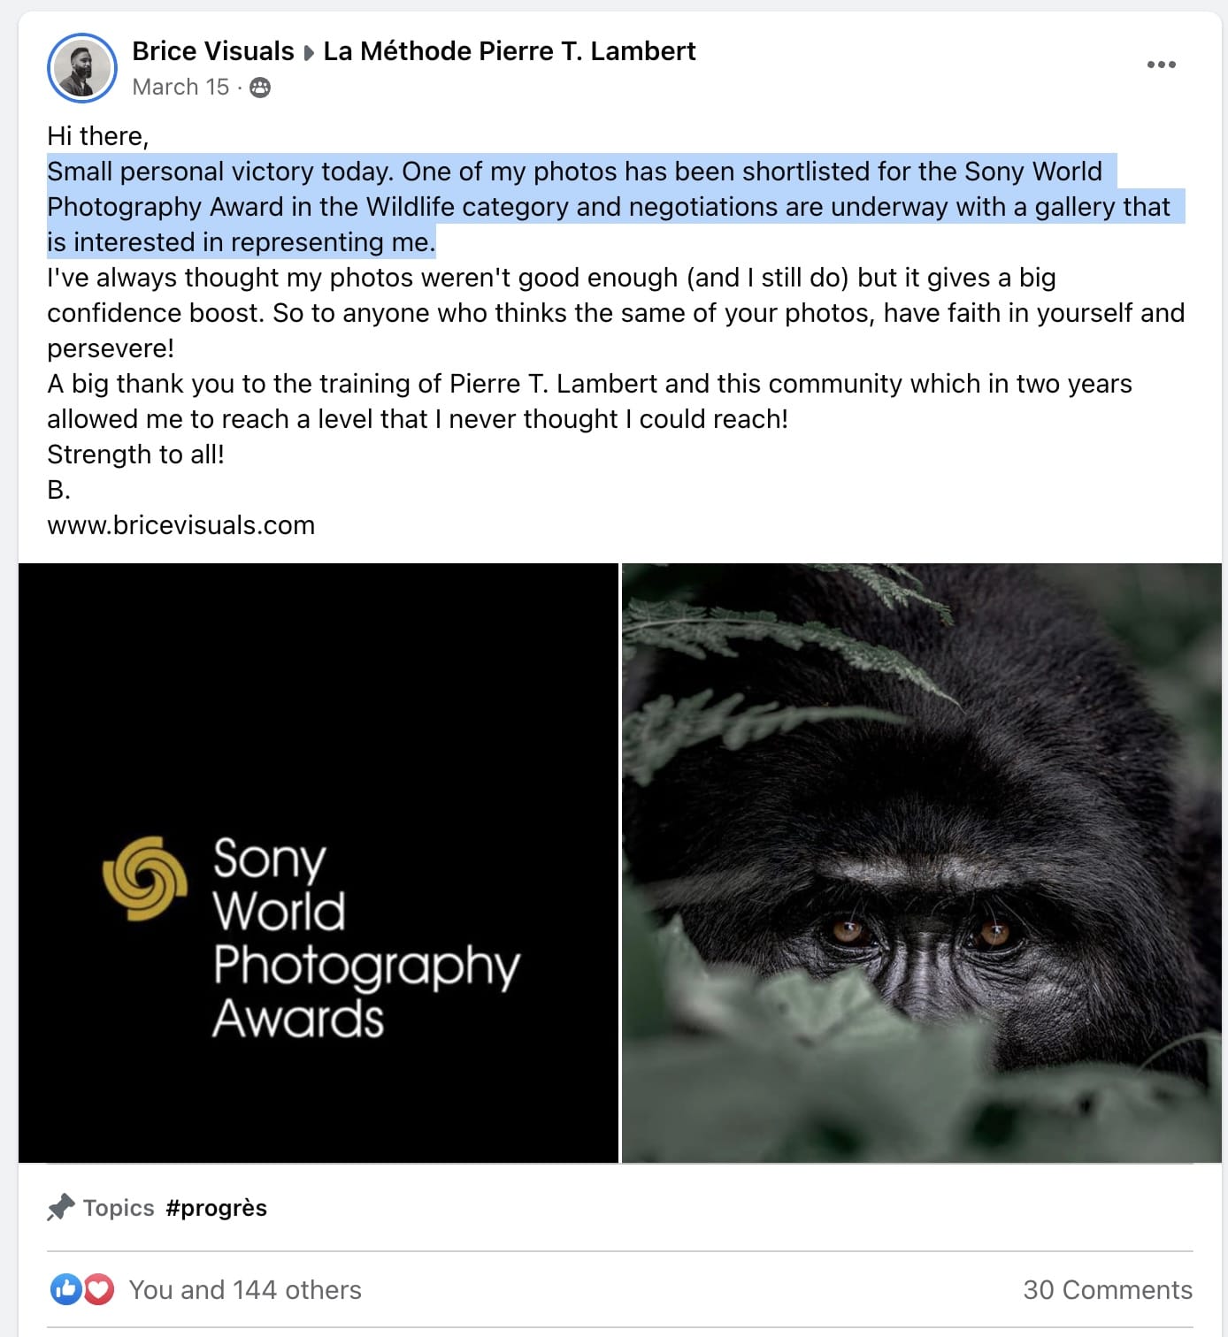The height and width of the screenshot is (1337, 1228).
Task: Select the #progrès topic hashtag
Action: (x=216, y=1208)
